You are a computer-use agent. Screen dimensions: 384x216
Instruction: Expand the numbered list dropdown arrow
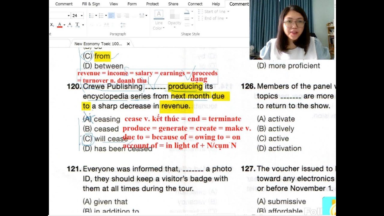pyautogui.click(x=106, y=16)
